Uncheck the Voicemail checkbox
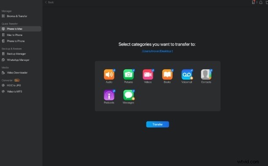Image resolution: width=268 pixels, height=166 pixels. click(x=192, y=70)
